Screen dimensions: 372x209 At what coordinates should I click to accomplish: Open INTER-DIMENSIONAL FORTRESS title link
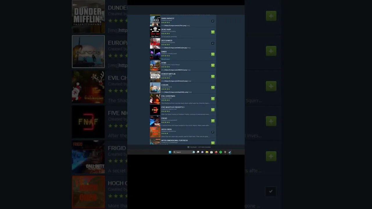174,140
